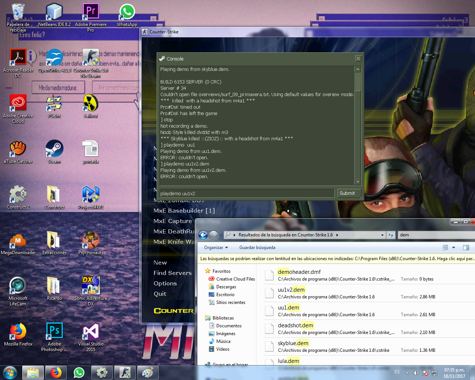Click the console command input field
The width and height of the screenshot is (475, 380).
click(x=247, y=193)
